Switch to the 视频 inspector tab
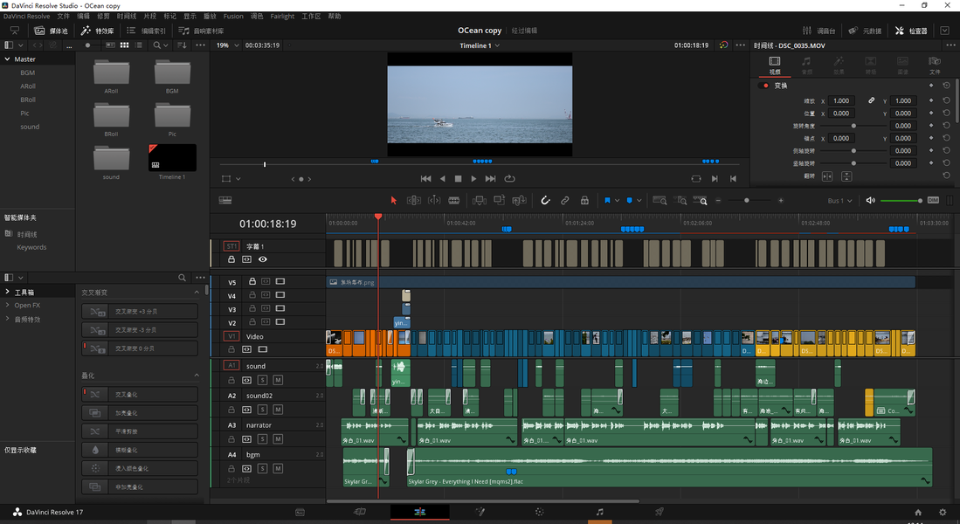 tap(775, 65)
